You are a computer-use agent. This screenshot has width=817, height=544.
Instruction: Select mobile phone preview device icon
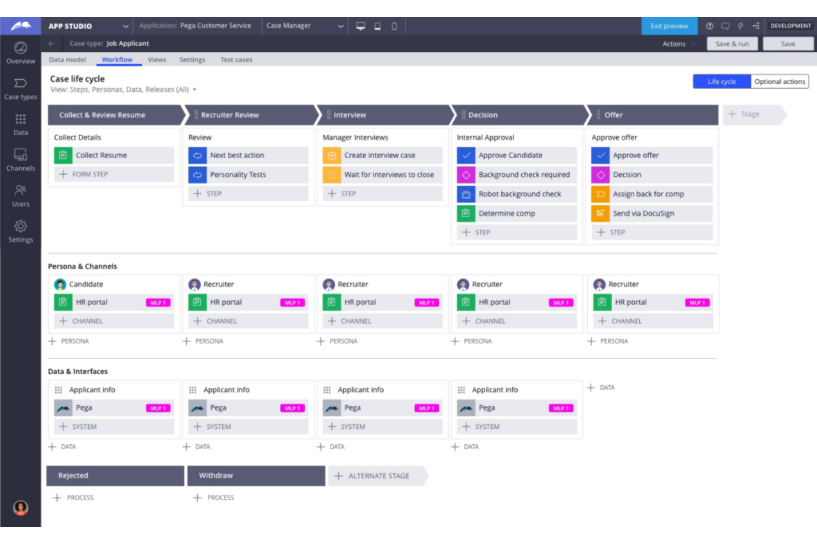point(394,26)
